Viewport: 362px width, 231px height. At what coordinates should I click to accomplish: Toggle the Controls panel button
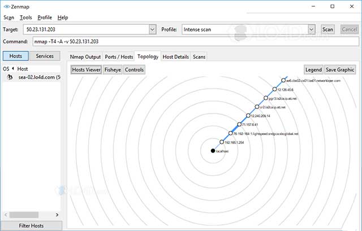click(x=134, y=69)
